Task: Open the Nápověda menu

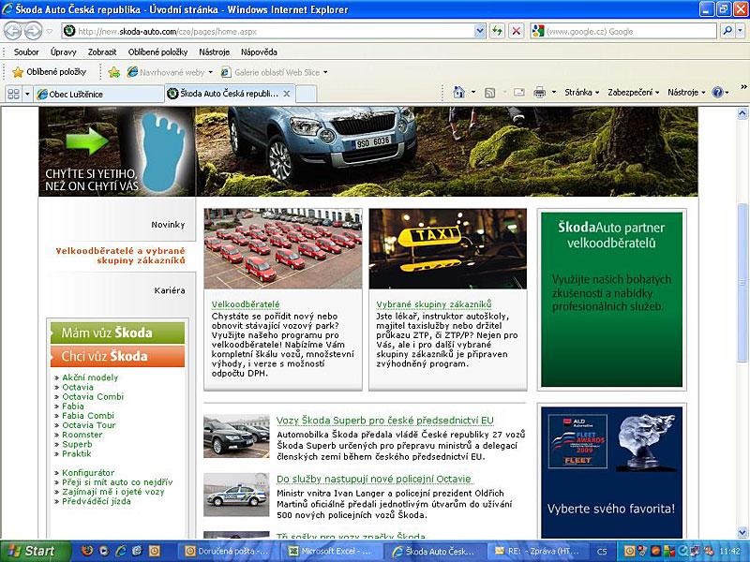Action: pyautogui.click(x=259, y=52)
